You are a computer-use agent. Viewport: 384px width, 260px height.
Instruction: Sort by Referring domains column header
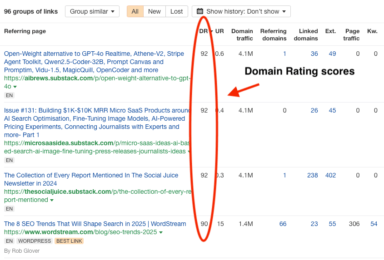pyautogui.click(x=273, y=34)
